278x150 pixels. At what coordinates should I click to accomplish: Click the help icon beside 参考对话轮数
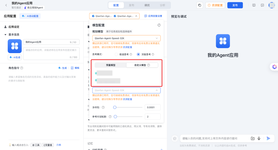coord(110,116)
